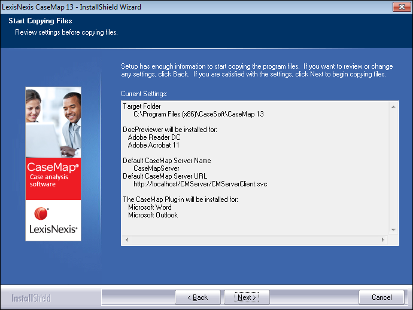Viewport: 413px width, 310px height.
Task: Click the settings box scroll-up arrow
Action: pos(394,107)
